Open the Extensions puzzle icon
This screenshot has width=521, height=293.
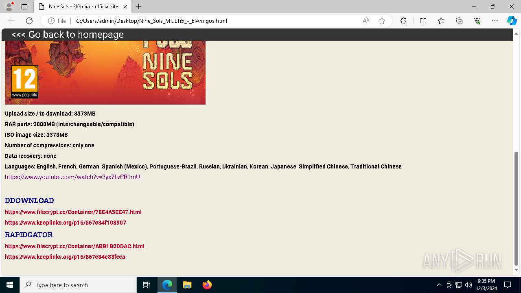(x=403, y=21)
